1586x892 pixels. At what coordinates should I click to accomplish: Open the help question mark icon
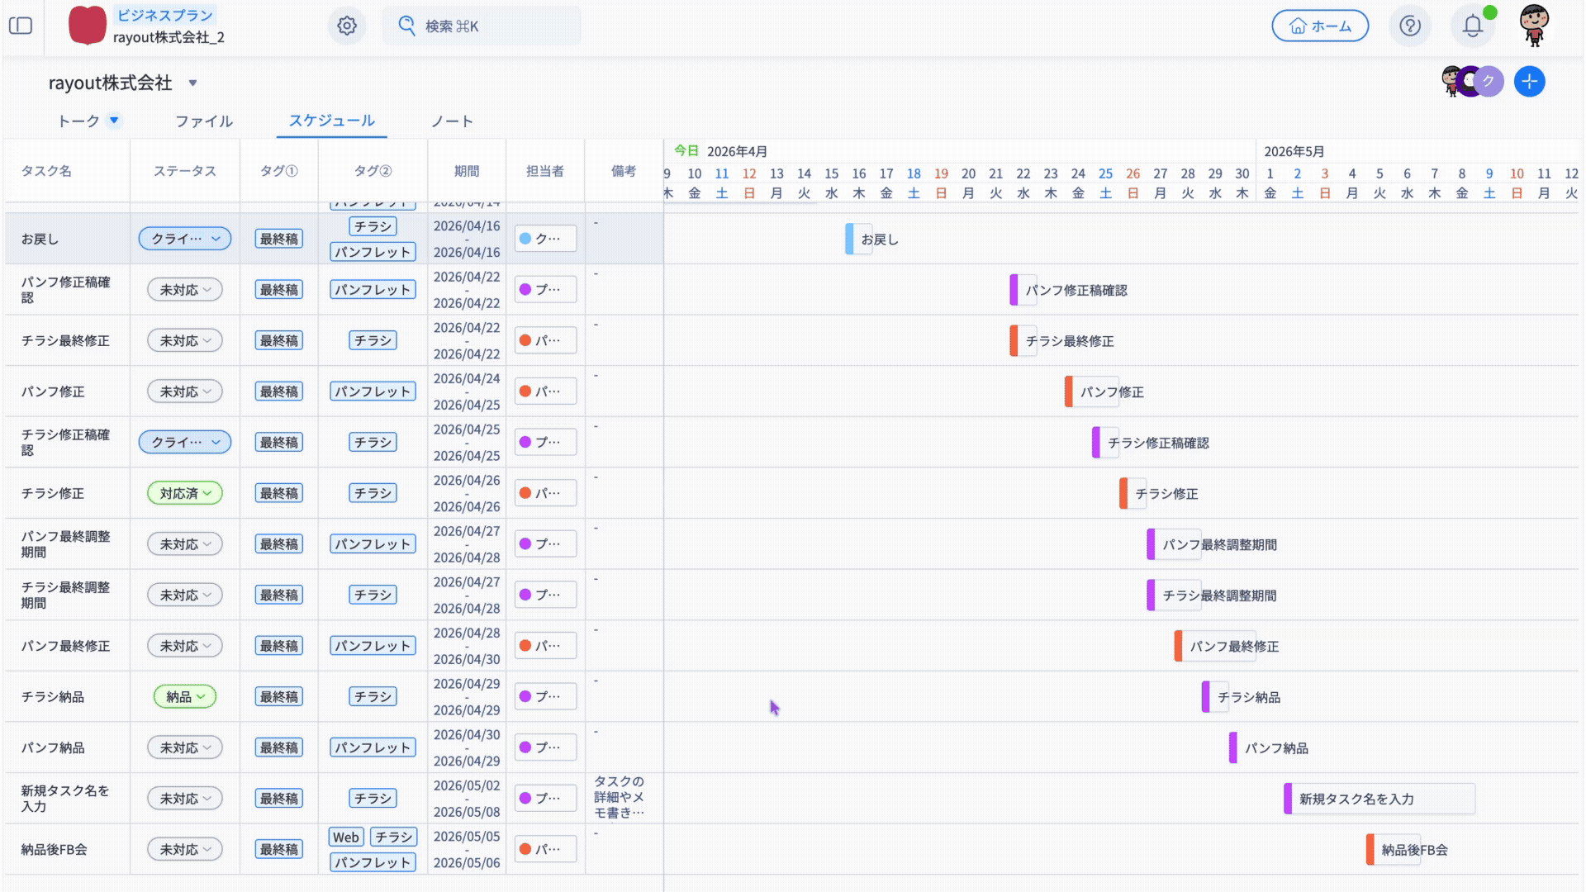(x=1410, y=26)
